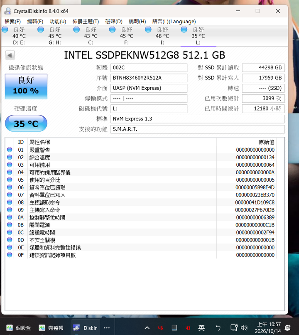299x335 pixels.
Task: Click the status dot for 綜合溫度 row
Action: pos(10,157)
